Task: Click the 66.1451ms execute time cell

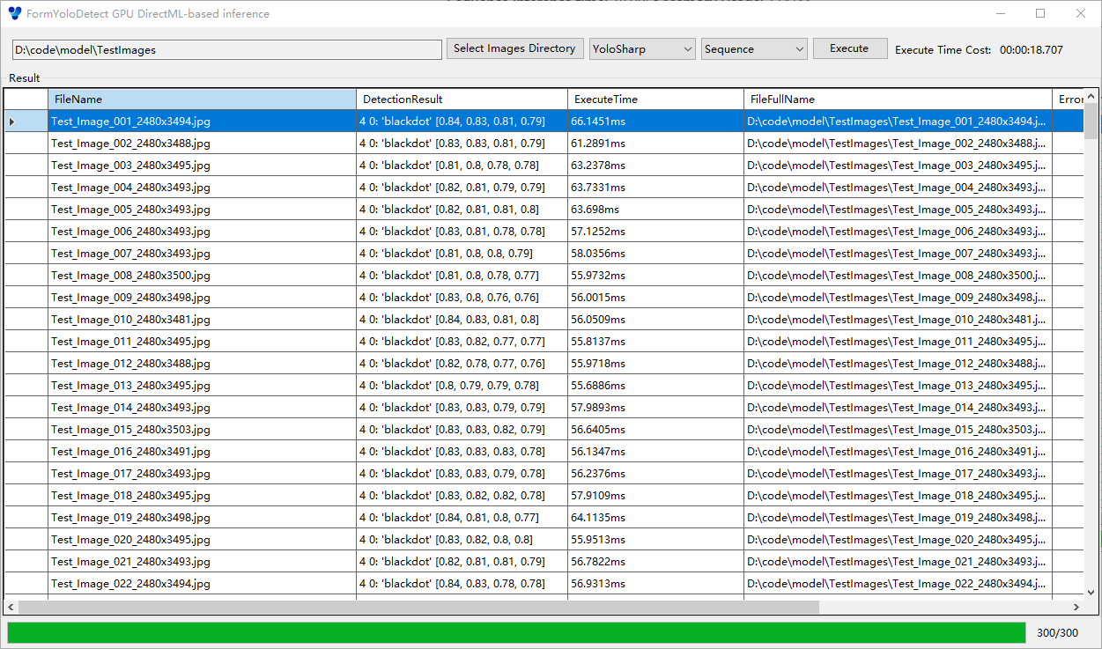Action: pyautogui.click(x=655, y=122)
